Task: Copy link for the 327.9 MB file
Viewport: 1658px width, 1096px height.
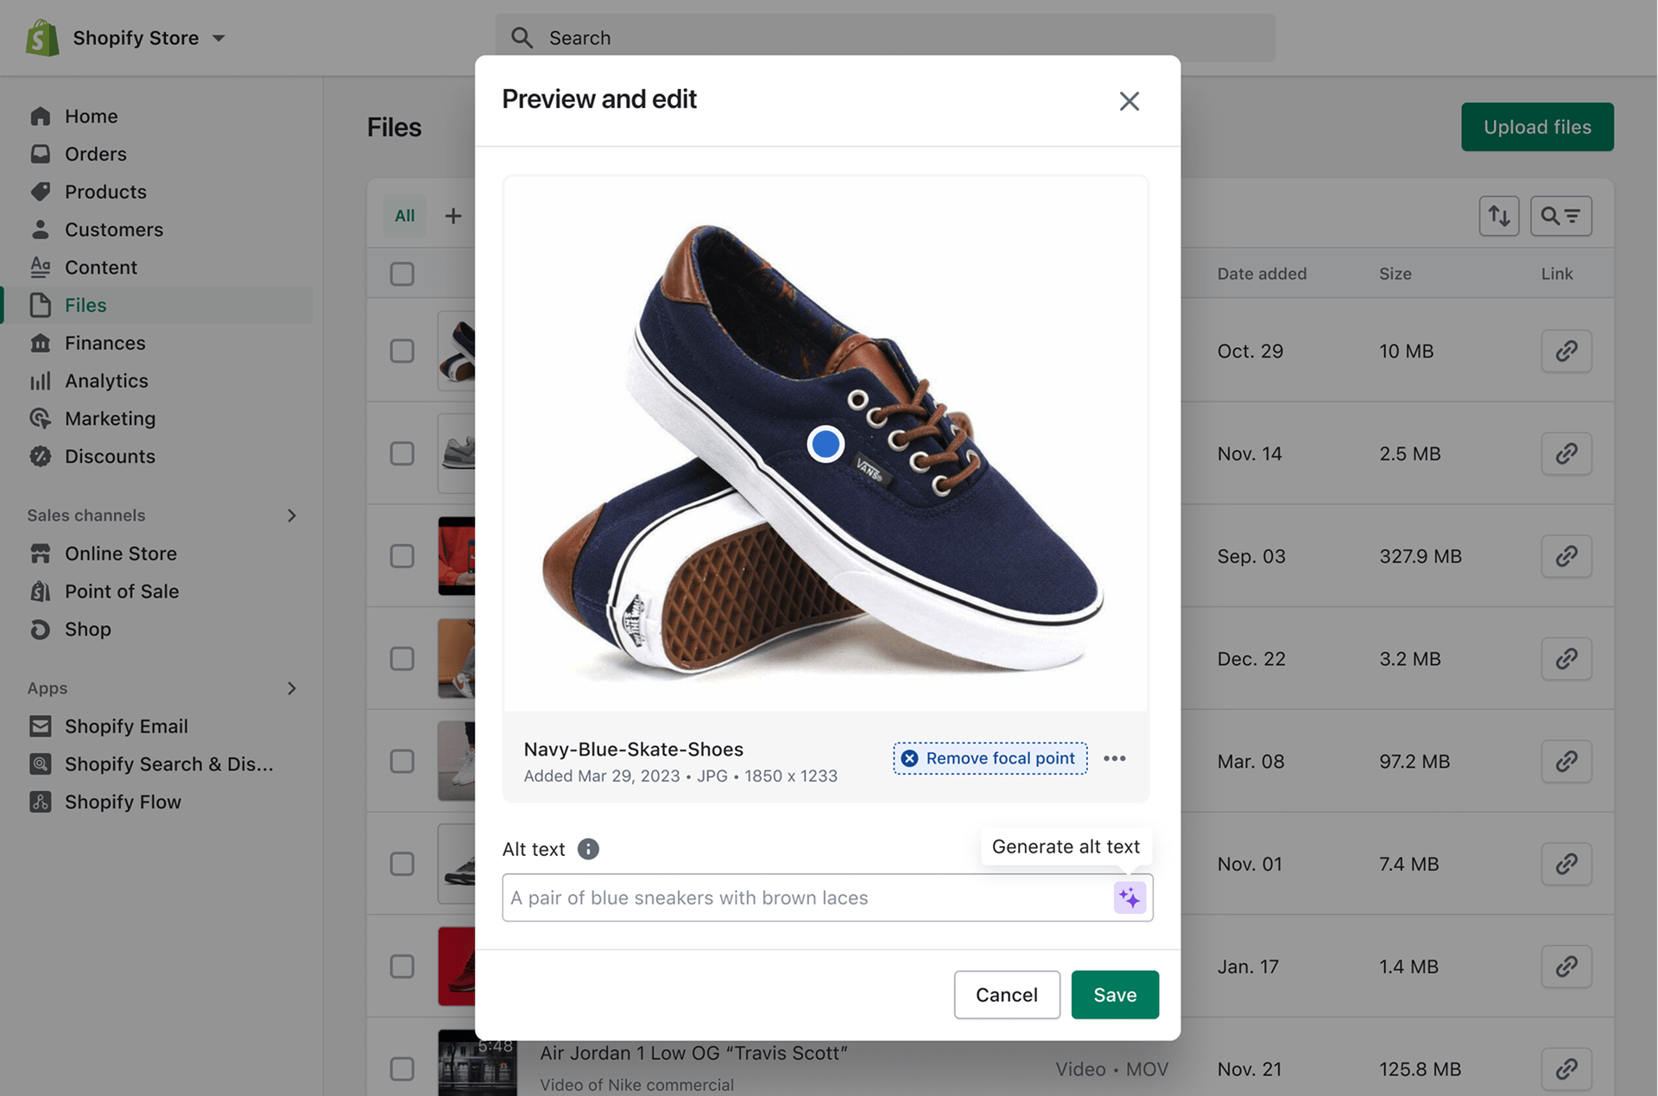Action: point(1566,556)
